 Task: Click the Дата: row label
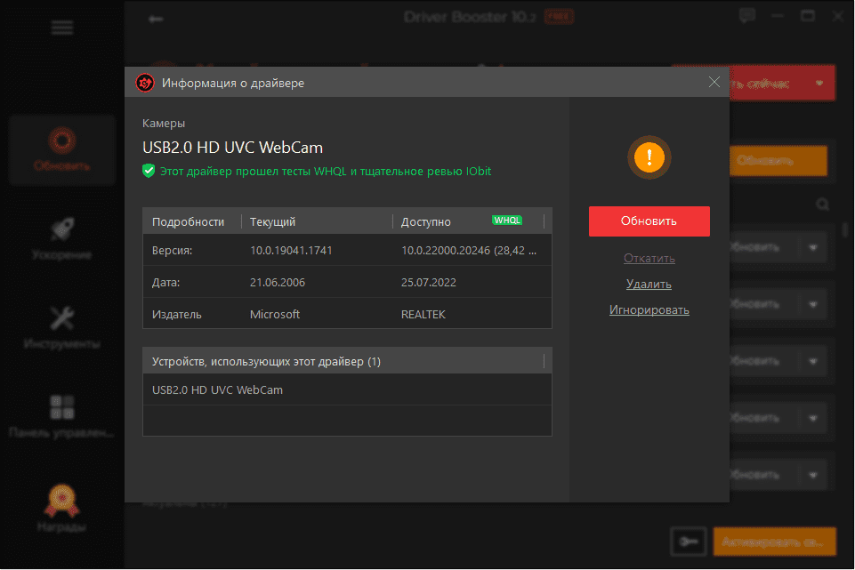[165, 282]
